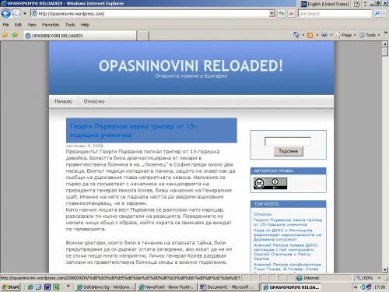Click the OPASNINOVINI RELOA... taskbar button
The height and width of the screenshot is (292, 389).
pyautogui.click(x=290, y=287)
